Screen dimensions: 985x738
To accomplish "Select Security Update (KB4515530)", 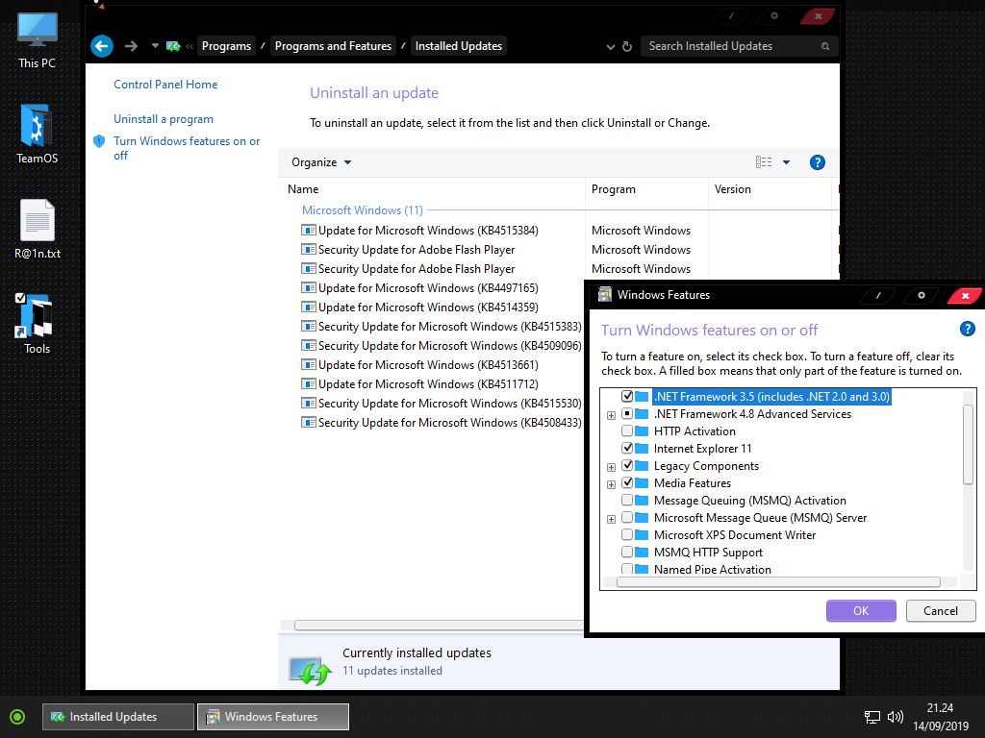I will coord(441,404).
